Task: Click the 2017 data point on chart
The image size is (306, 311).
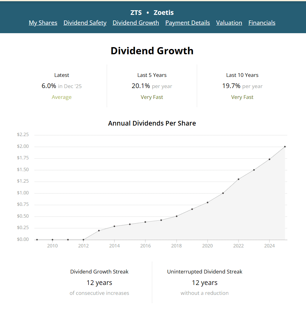Action: click(x=161, y=220)
